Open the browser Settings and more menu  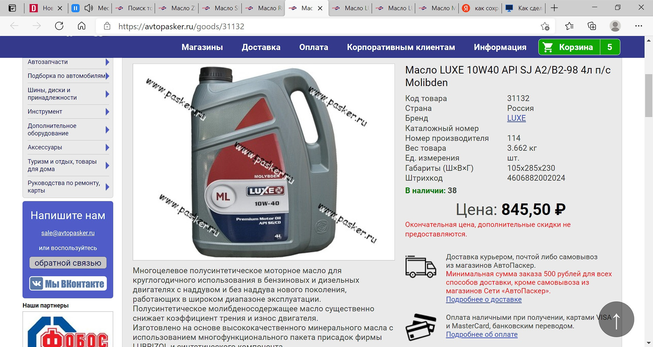(x=639, y=26)
